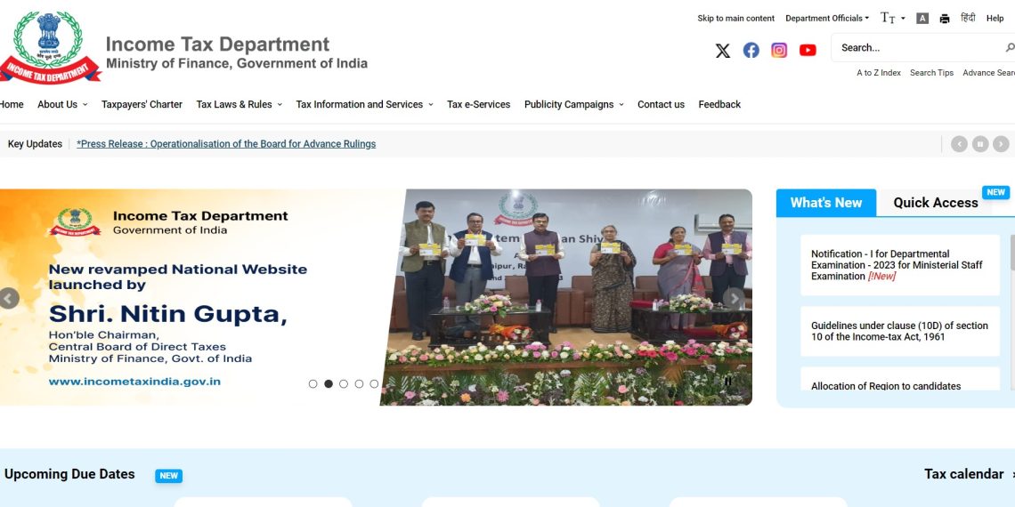
Task: Show next key update
Action: pos(1001,144)
